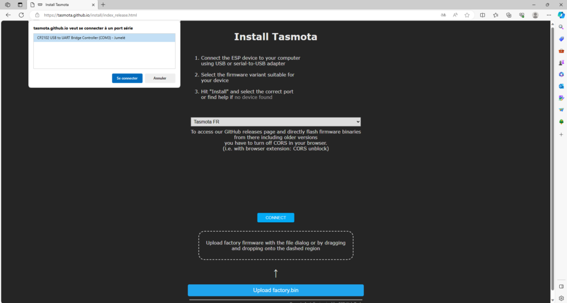Open Copilot from toolbar

(561, 15)
